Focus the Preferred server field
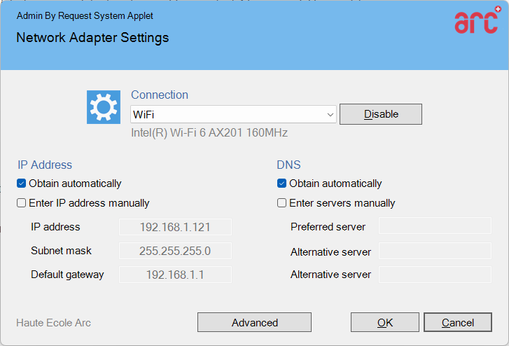This screenshot has width=509, height=346. [x=435, y=226]
